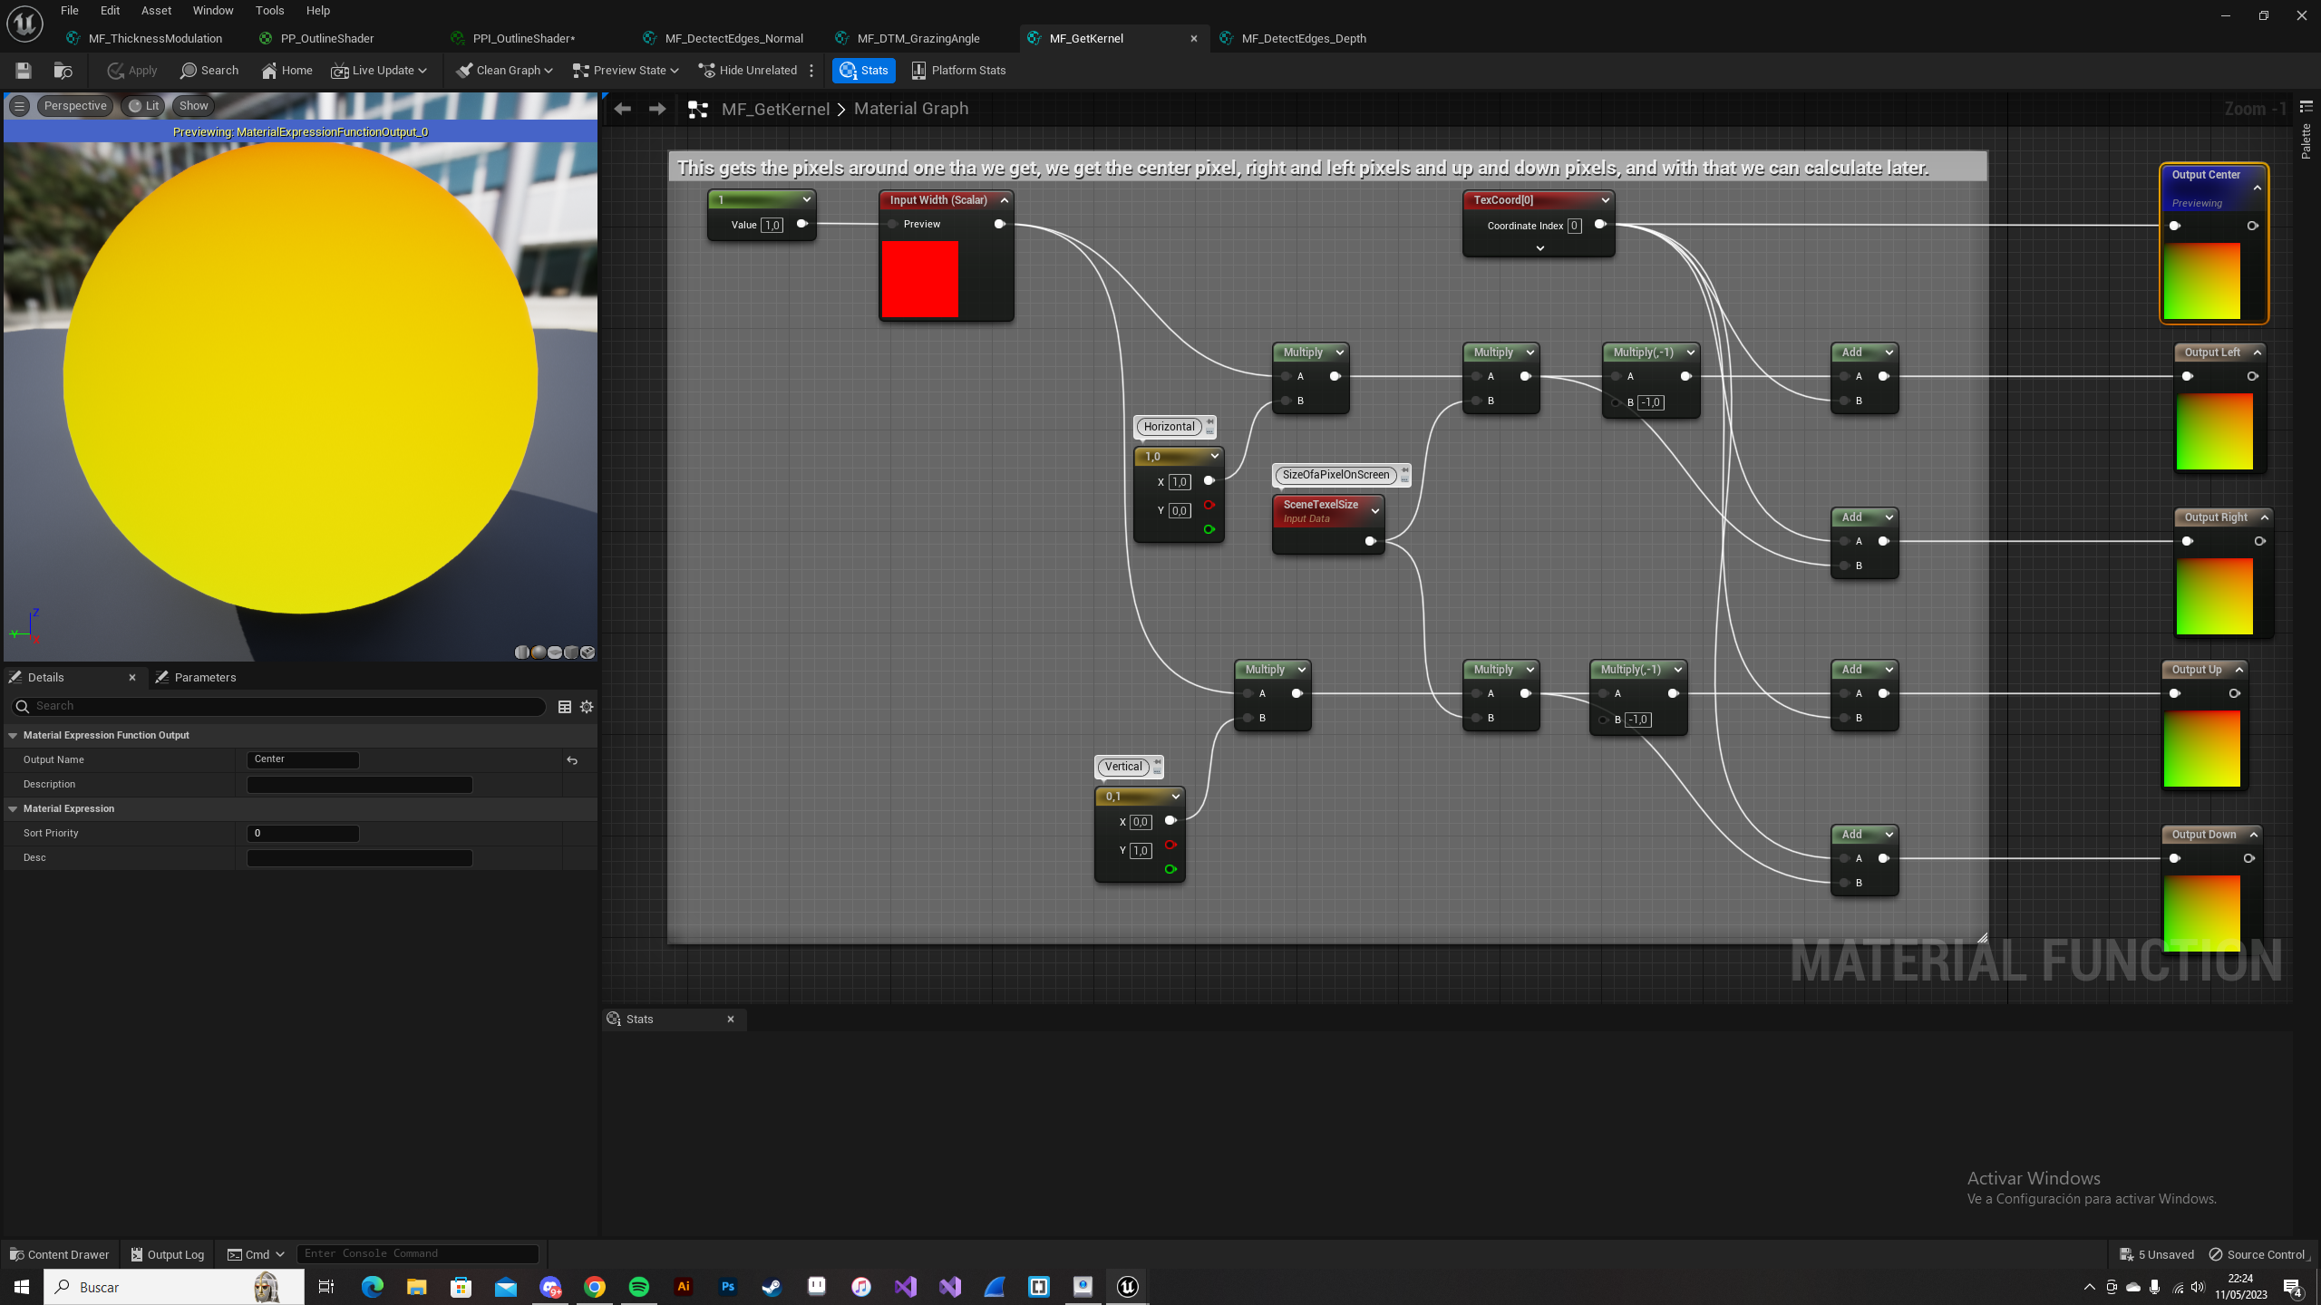Click the Sort Priority input field
The image size is (2321, 1305).
(x=303, y=833)
